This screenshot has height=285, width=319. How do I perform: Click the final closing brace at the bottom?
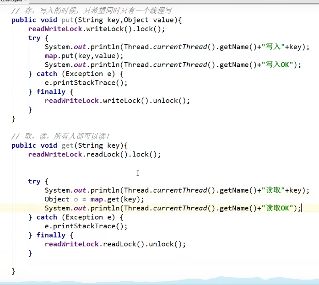[14, 271]
